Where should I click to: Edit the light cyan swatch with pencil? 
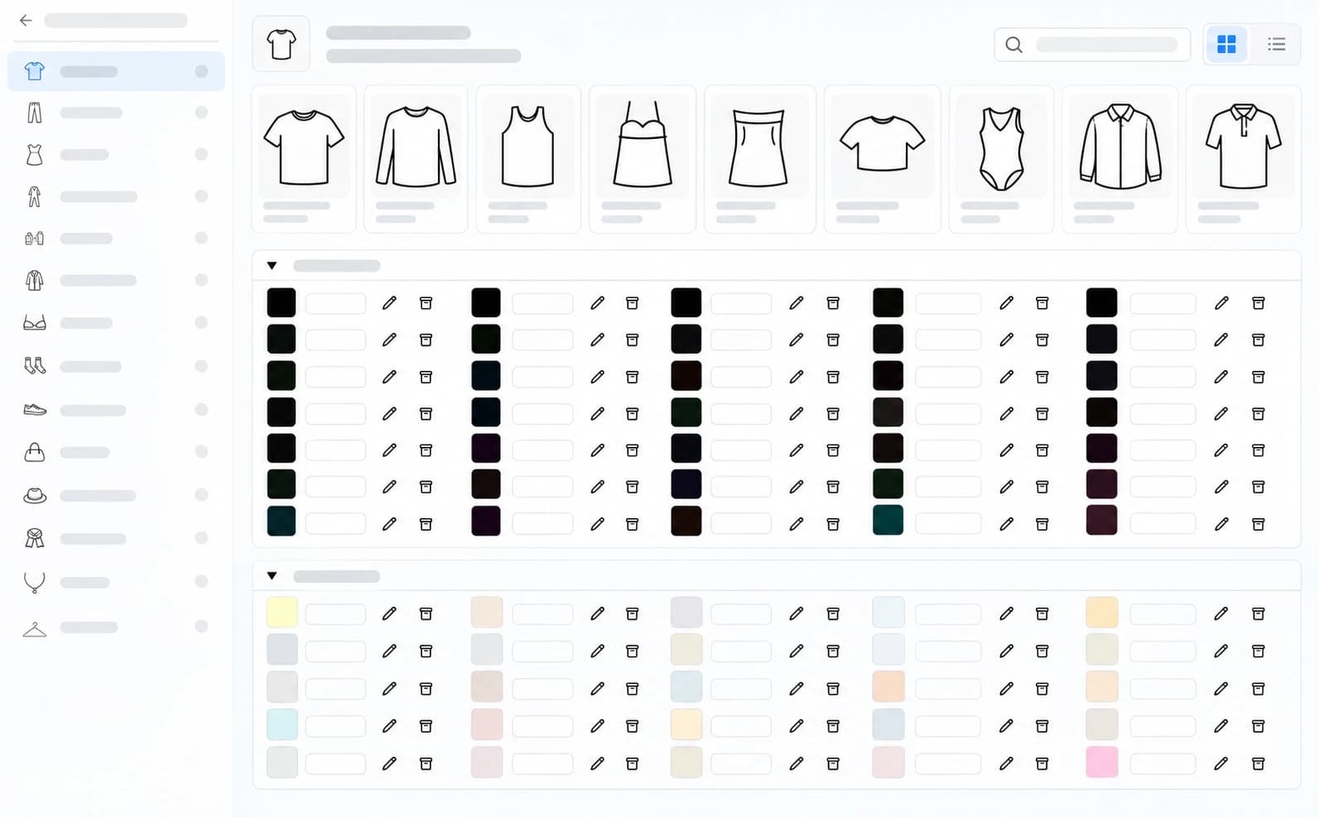pyautogui.click(x=389, y=726)
